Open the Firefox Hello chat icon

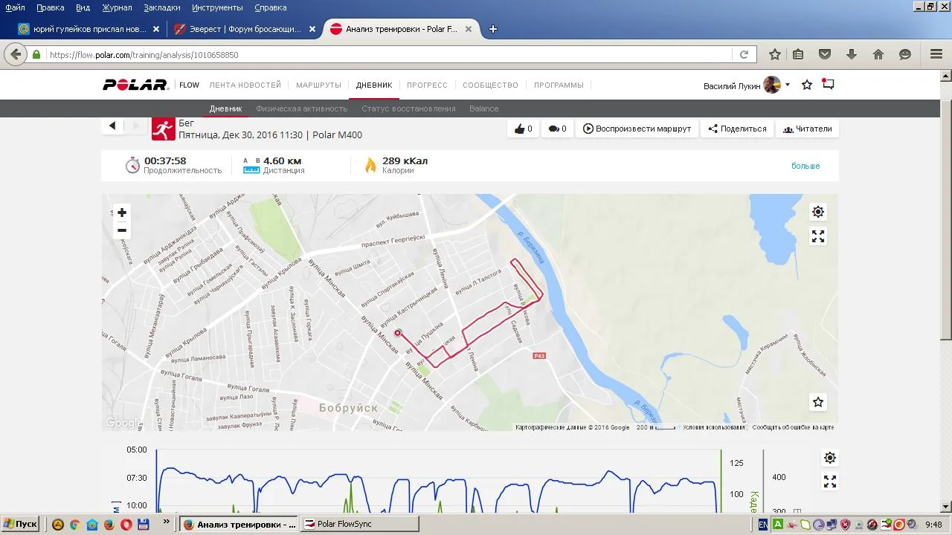coord(905,54)
